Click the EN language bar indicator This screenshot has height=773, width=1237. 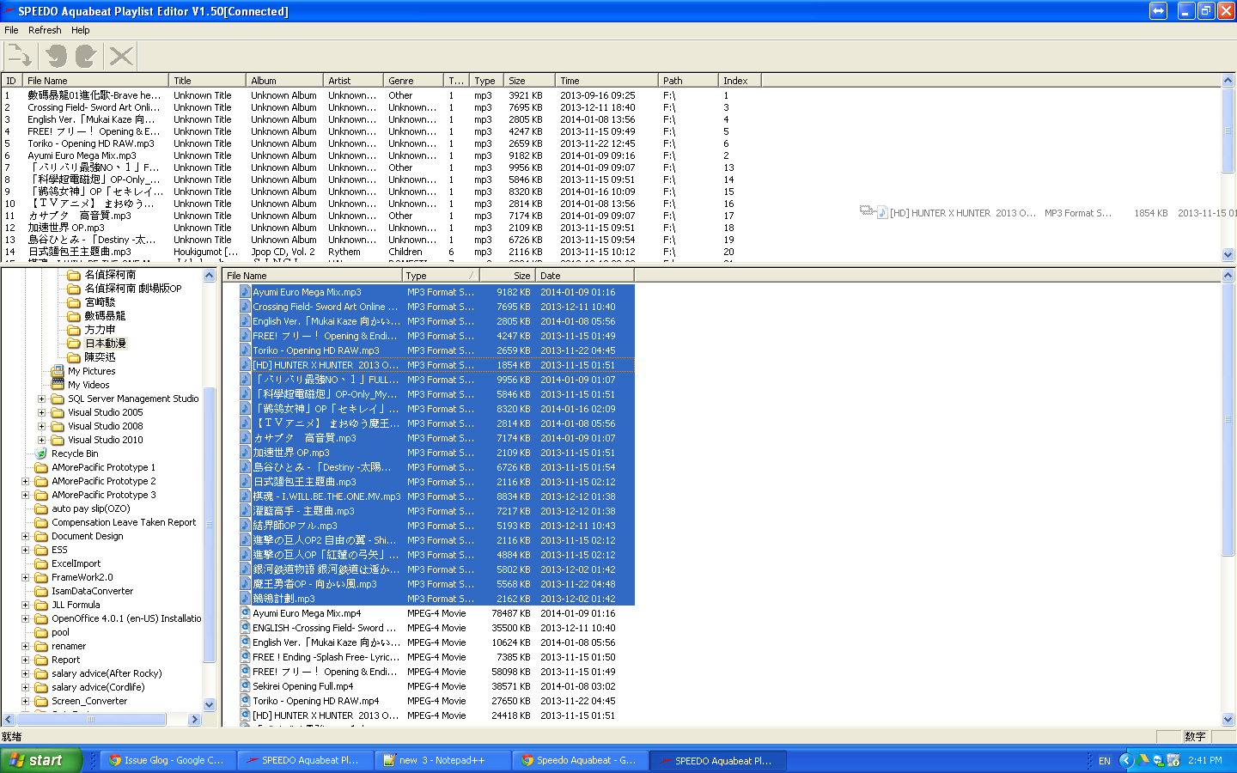[1104, 761]
